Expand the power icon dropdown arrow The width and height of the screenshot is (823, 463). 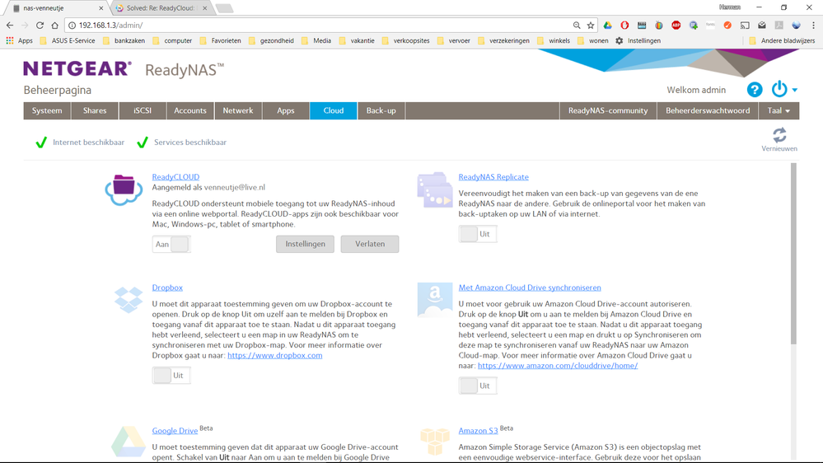pos(795,91)
